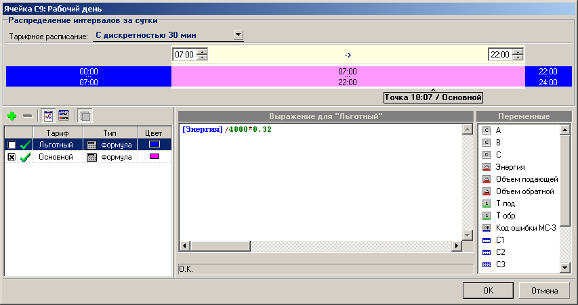
Task: Open magenta color swatch for Основной
Action: (154, 157)
